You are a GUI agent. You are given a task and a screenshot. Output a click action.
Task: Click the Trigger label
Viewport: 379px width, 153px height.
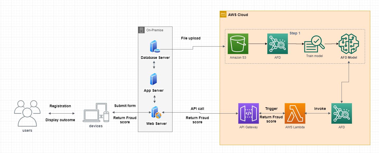coord(271,109)
